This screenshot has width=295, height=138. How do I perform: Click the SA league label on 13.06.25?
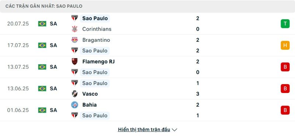pyautogui.click(x=53, y=89)
